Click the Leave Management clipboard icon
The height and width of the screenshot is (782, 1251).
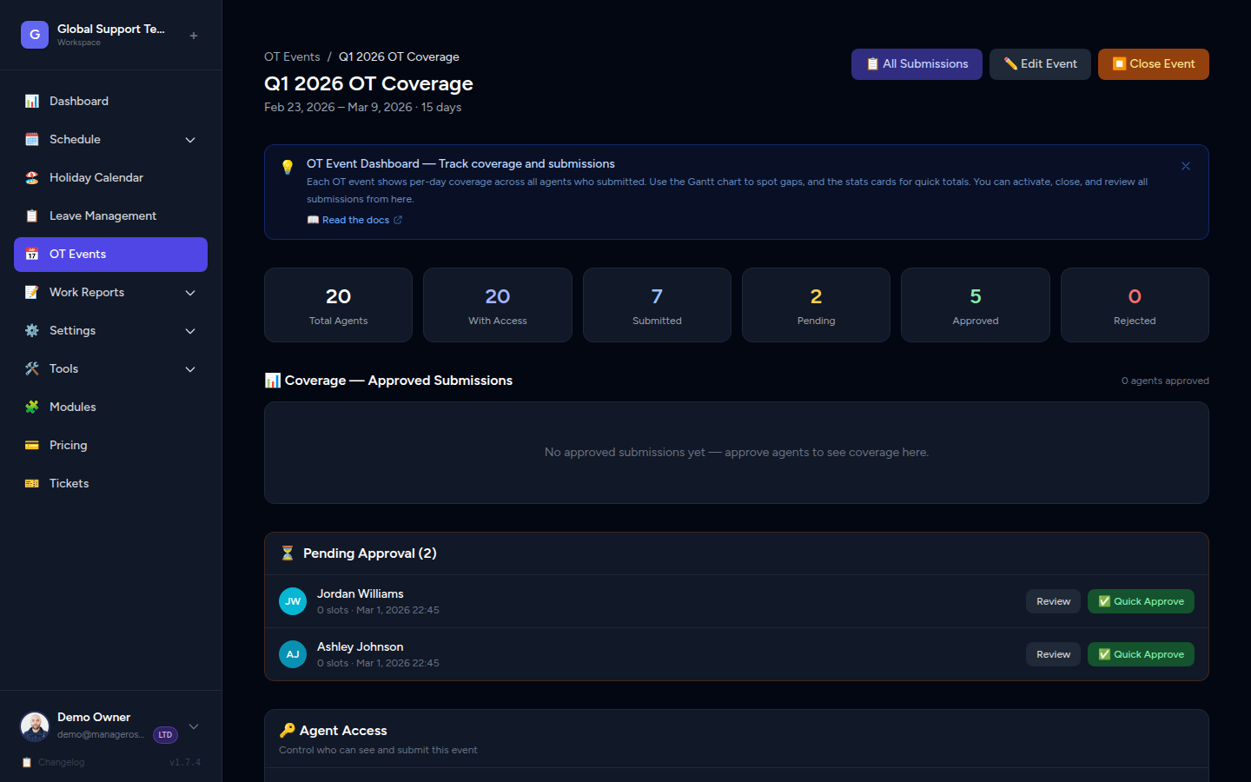32,215
